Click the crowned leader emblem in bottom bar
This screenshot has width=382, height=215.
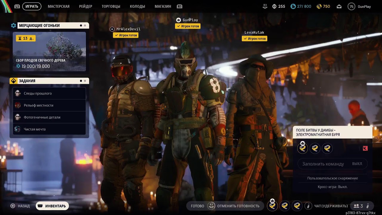coord(272,205)
